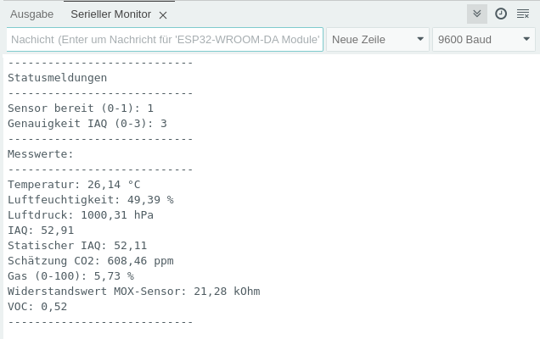
Task: Click the Statusmeldungen heading text
Action: coord(57,78)
